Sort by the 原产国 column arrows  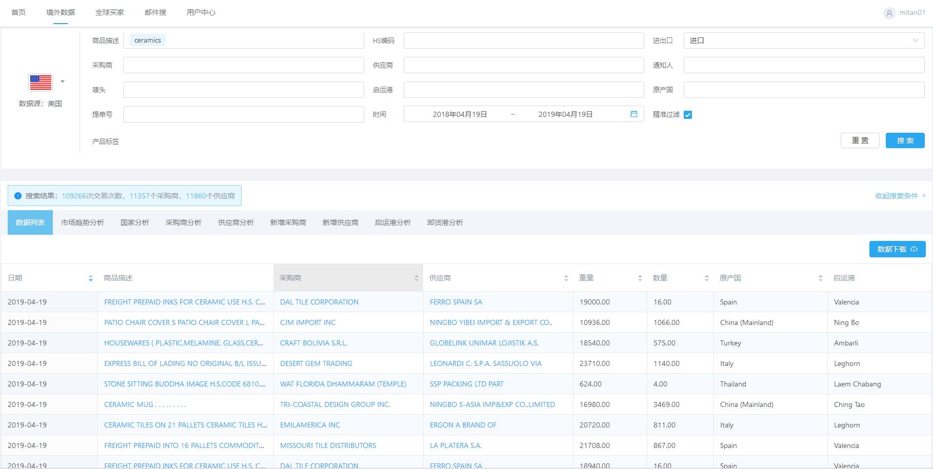click(820, 278)
